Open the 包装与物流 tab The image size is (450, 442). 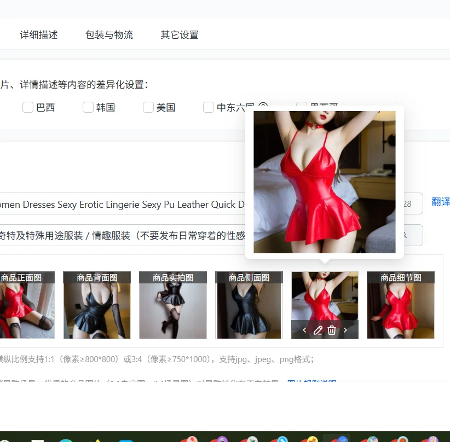[x=109, y=34]
